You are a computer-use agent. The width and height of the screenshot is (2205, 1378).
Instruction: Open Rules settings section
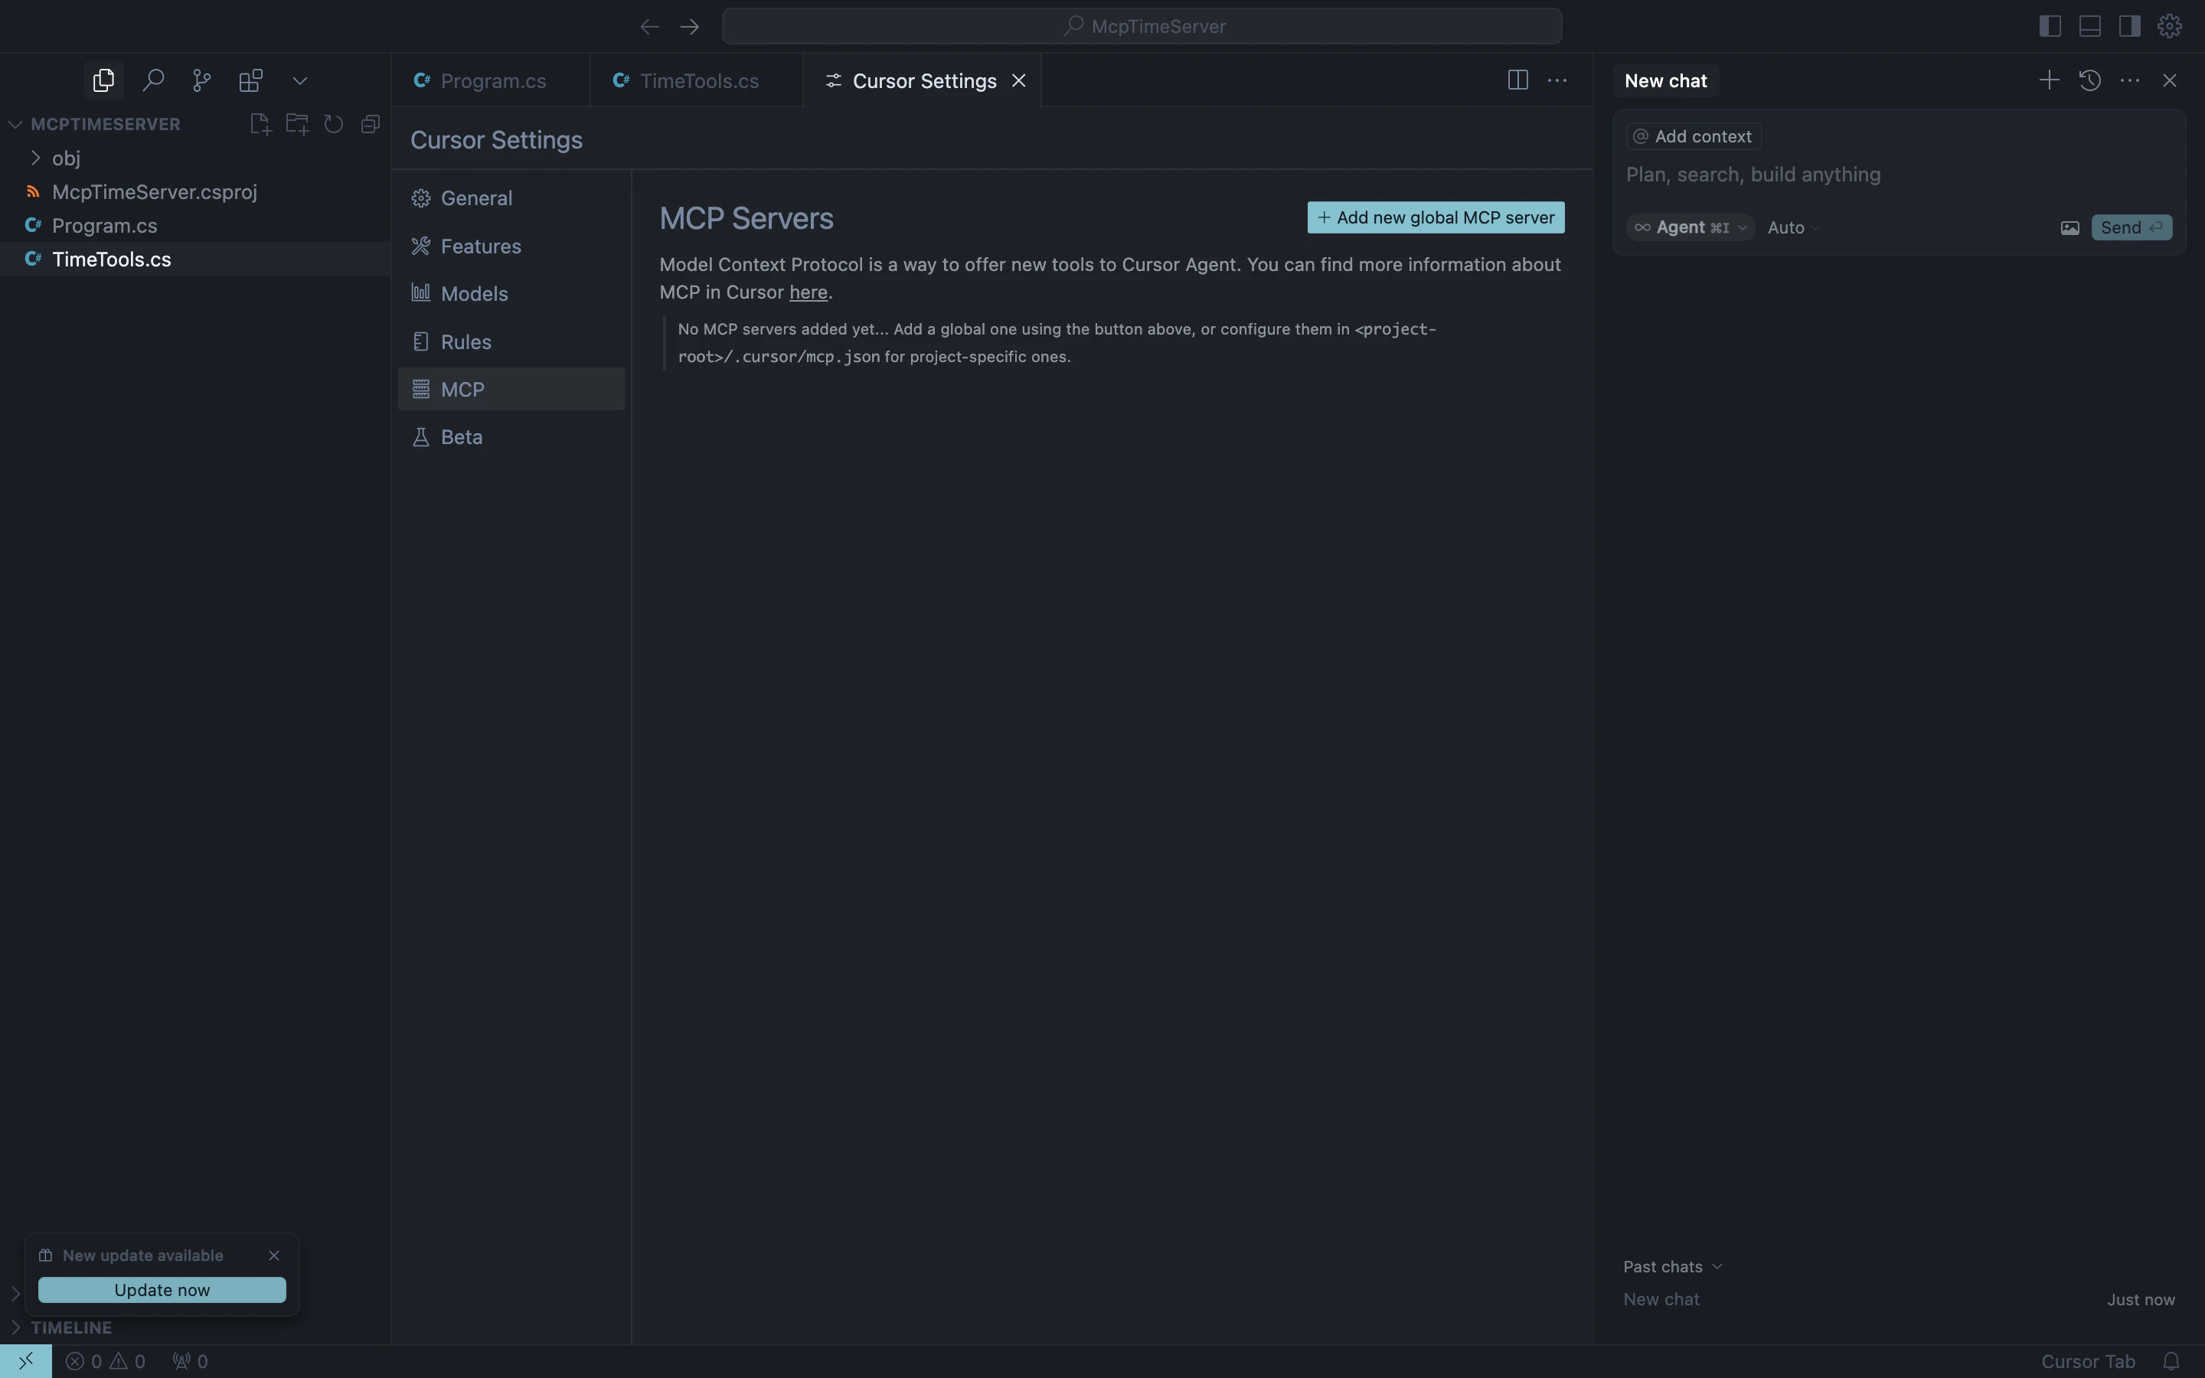pyautogui.click(x=511, y=341)
